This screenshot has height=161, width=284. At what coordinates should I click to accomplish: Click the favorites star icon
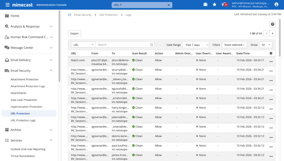214,4
